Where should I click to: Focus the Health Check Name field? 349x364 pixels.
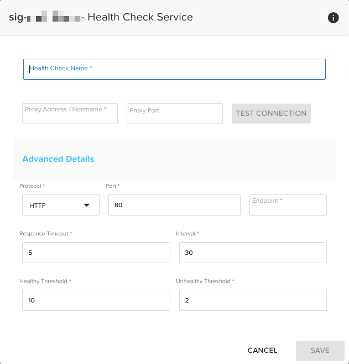174,69
